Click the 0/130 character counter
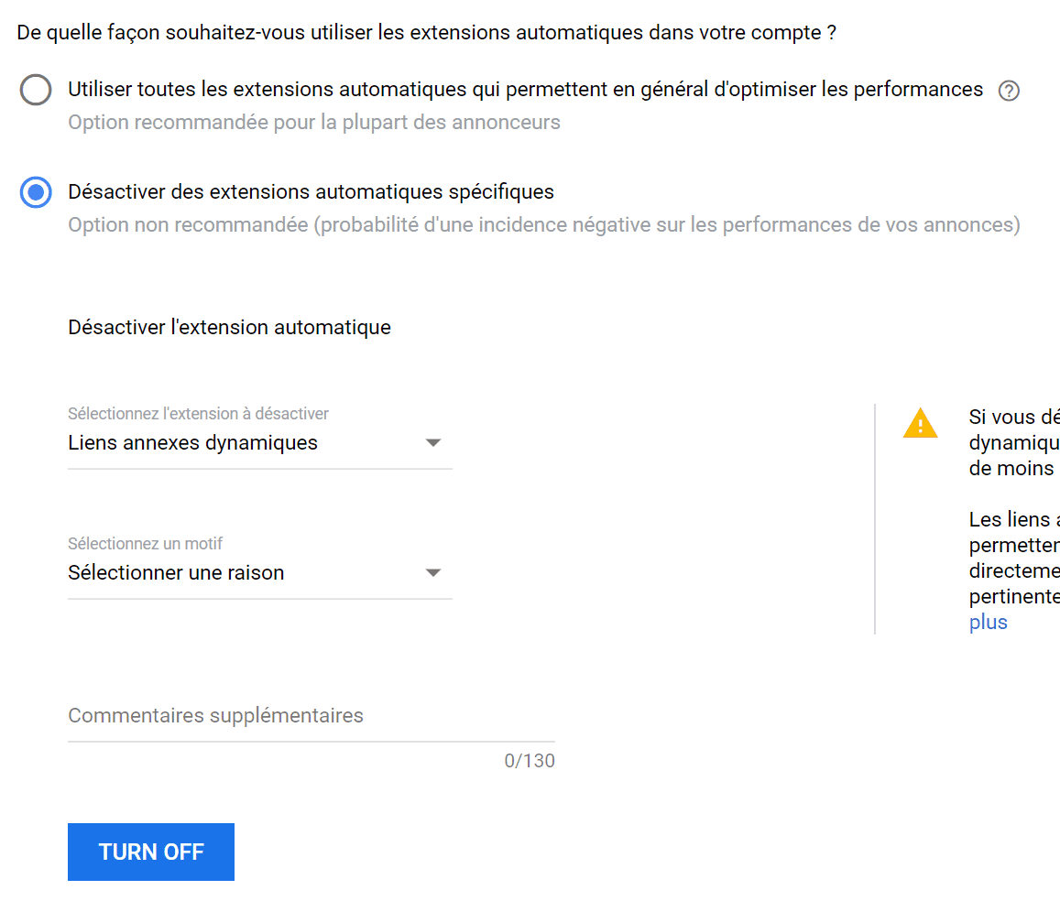 point(530,761)
